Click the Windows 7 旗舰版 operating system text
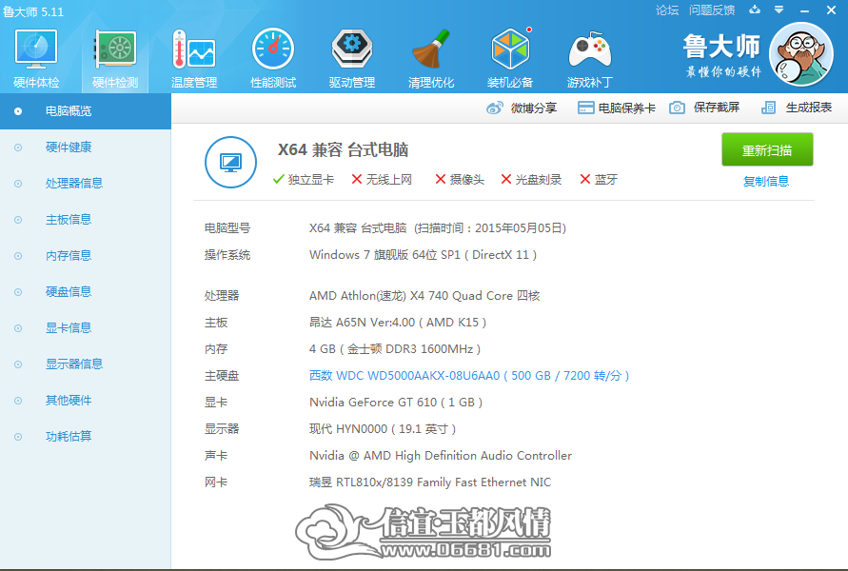 423,255
